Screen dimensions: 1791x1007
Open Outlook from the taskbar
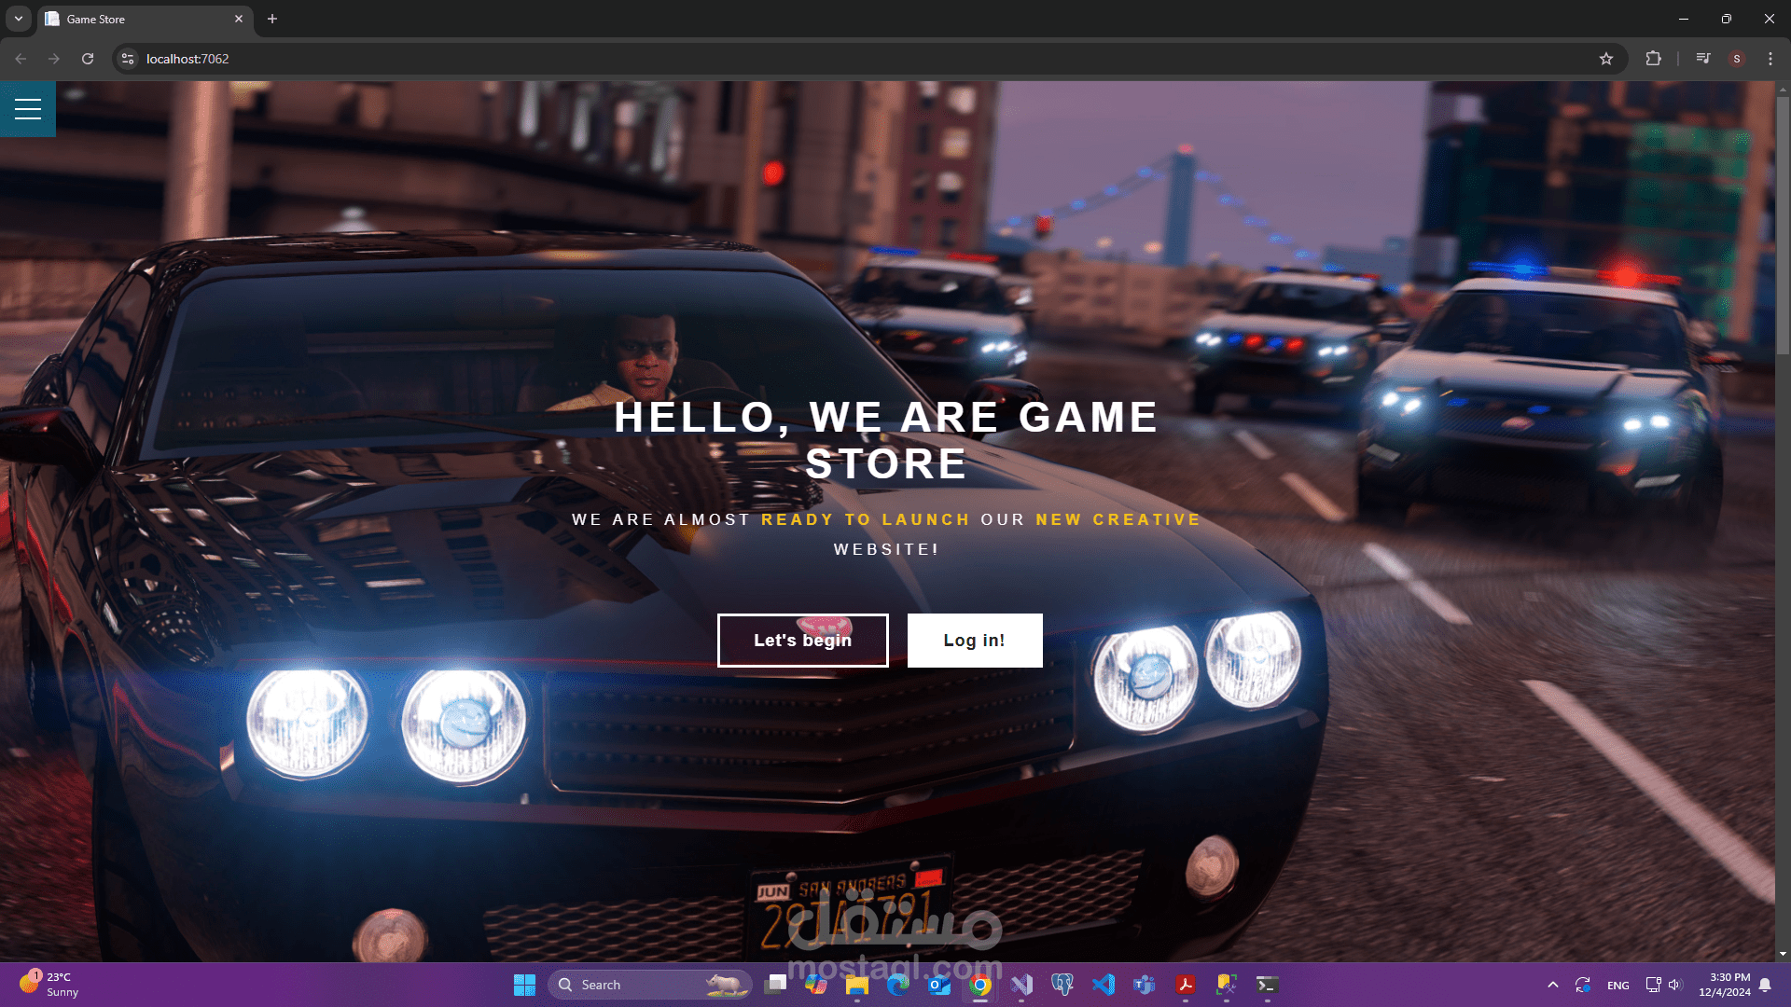point(939,985)
